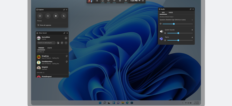
Task: Click GrogGrog's avatar picture
Action: (39, 57)
